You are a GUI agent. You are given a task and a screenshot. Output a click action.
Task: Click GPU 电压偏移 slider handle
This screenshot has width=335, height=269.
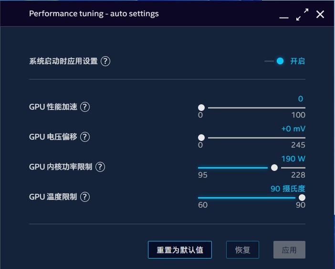[x=201, y=138]
